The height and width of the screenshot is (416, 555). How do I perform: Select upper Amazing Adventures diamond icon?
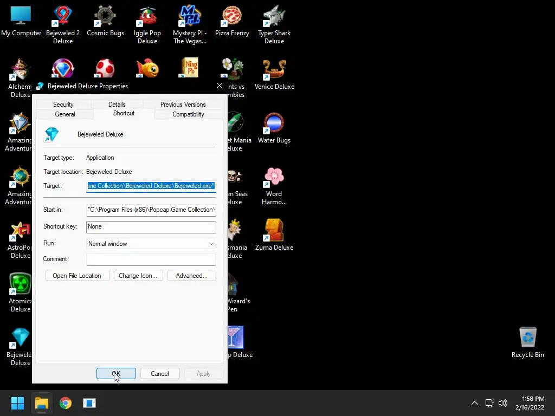click(x=20, y=123)
